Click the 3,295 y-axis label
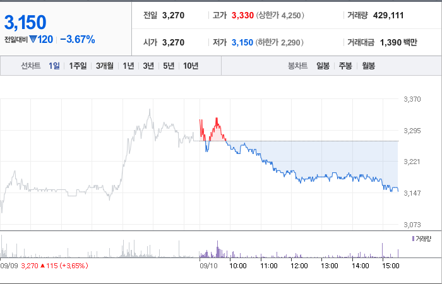The height and width of the screenshot is (284, 442). [412, 131]
